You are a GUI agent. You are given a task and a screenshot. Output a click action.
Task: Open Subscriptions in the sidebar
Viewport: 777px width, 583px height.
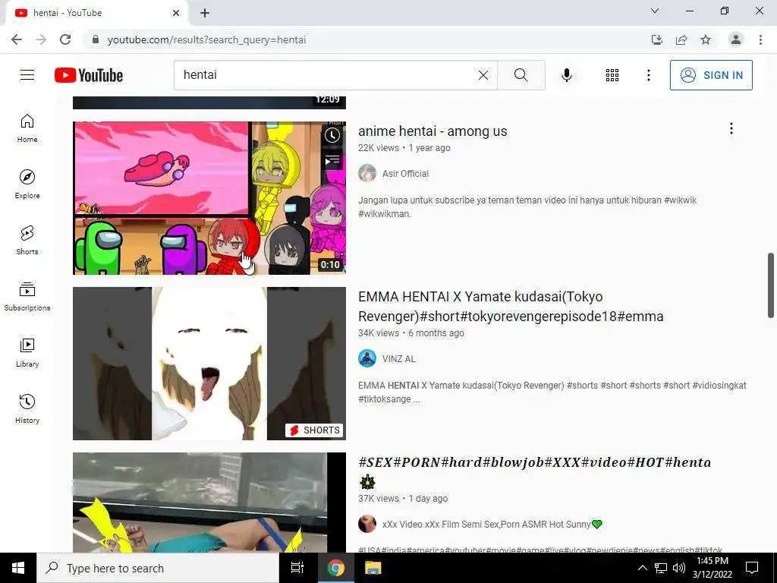pos(27,297)
